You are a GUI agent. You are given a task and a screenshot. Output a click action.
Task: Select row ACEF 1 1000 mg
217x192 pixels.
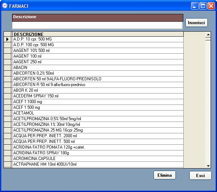coord(98,102)
